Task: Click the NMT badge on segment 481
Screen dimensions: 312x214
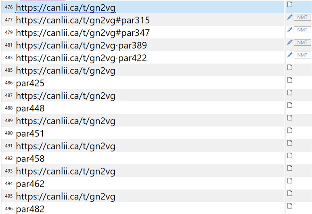Action: pos(302,42)
